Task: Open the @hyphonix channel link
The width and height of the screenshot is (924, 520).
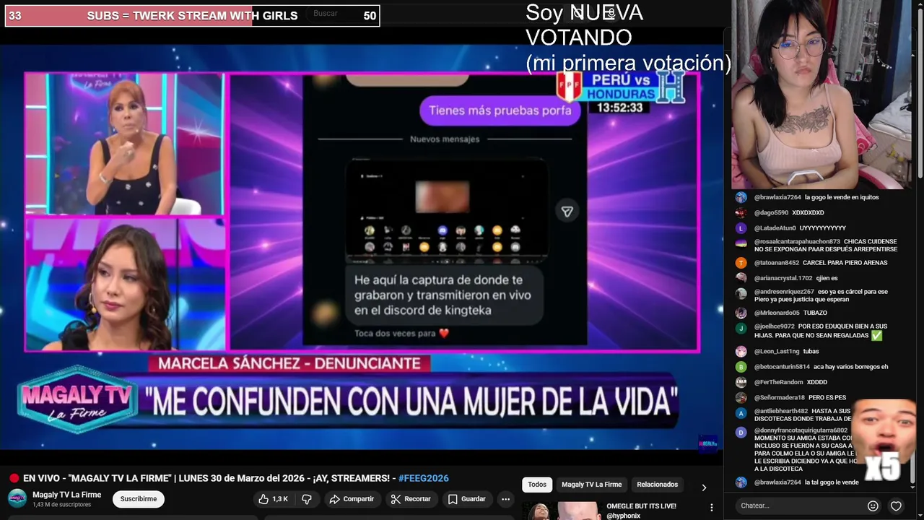Action: tap(624, 516)
